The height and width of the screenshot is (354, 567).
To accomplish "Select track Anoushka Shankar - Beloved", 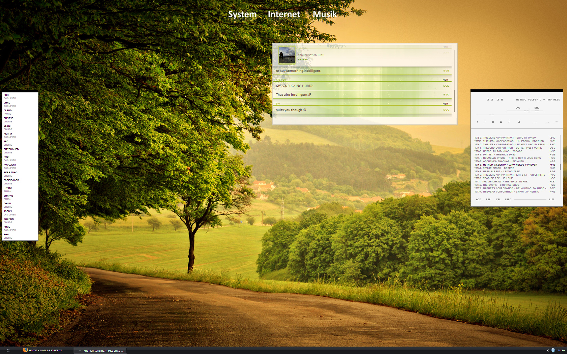I will [515, 161].
